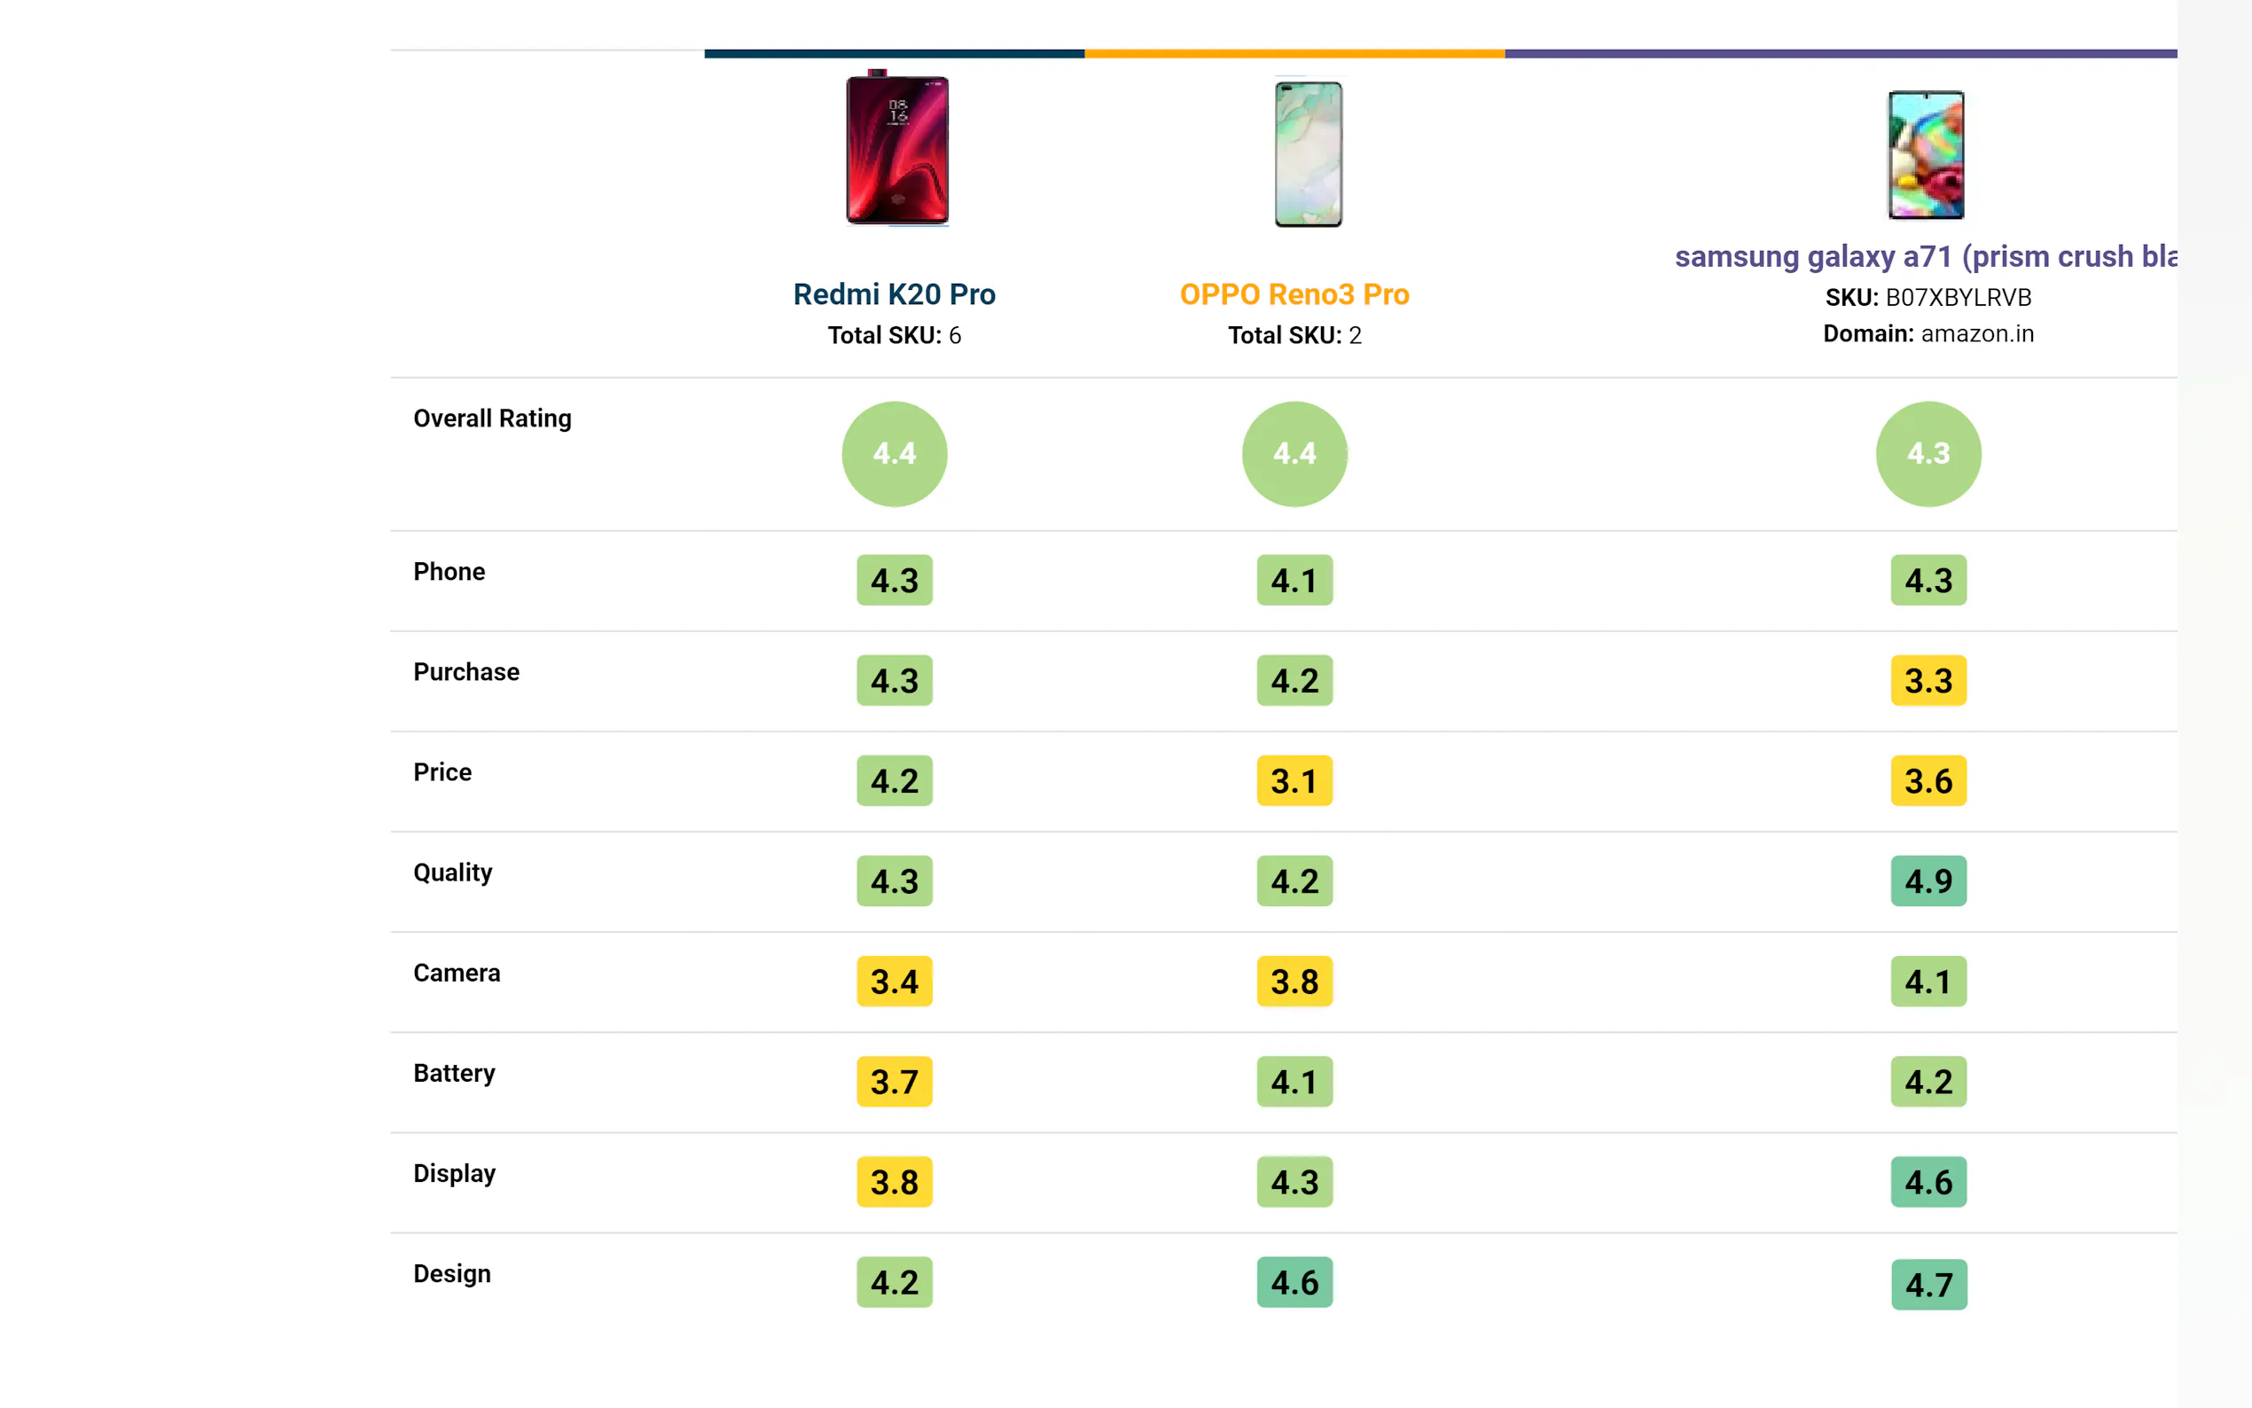Image resolution: width=2252 pixels, height=1408 pixels.
Task: Open the OPPO Reno3 Pro title link
Action: pos(1294,294)
